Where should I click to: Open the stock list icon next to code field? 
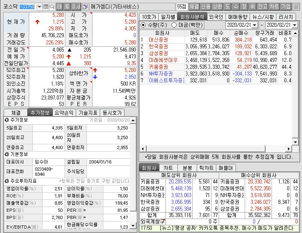click(x=46, y=7)
